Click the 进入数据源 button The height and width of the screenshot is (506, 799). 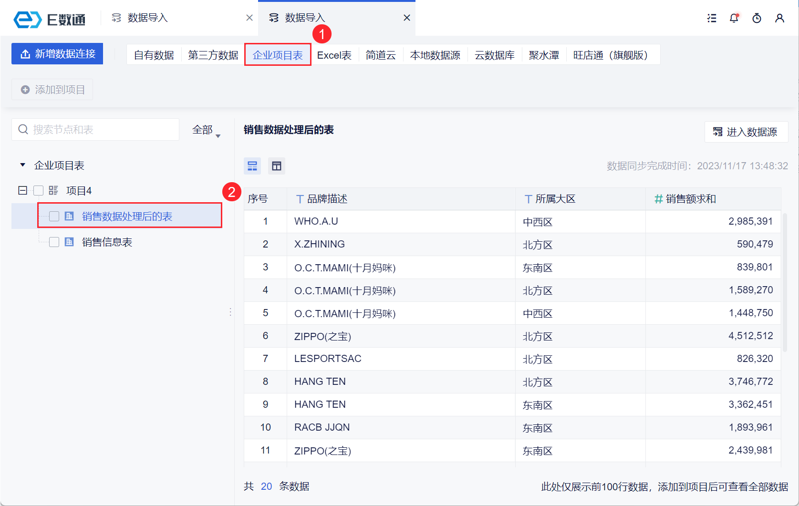746,132
